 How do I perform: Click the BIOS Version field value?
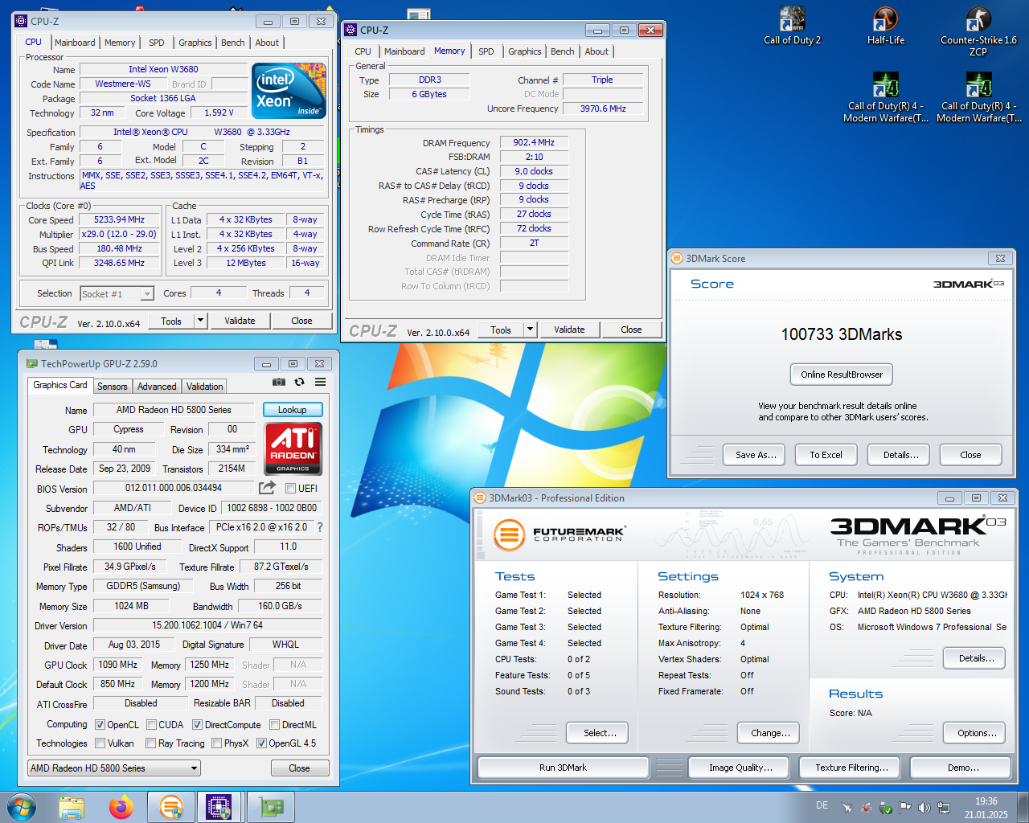click(x=174, y=488)
